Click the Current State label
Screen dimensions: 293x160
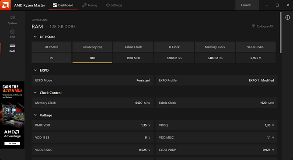39,20
